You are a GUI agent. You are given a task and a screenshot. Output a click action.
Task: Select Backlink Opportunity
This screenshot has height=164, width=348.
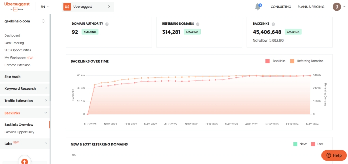(x=19, y=132)
